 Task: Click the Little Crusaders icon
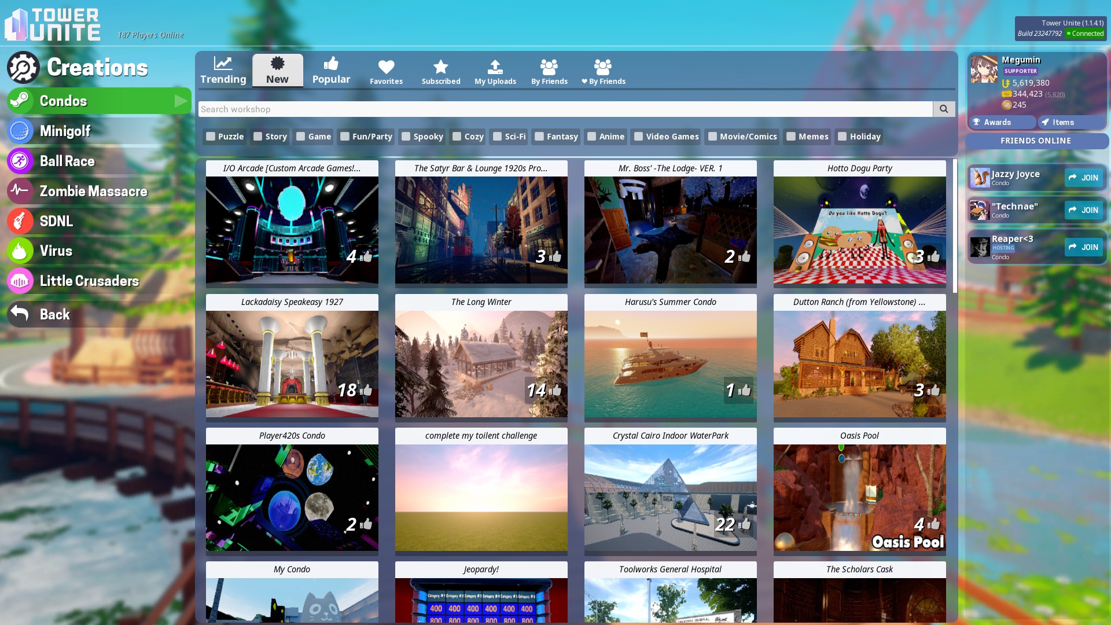click(20, 281)
